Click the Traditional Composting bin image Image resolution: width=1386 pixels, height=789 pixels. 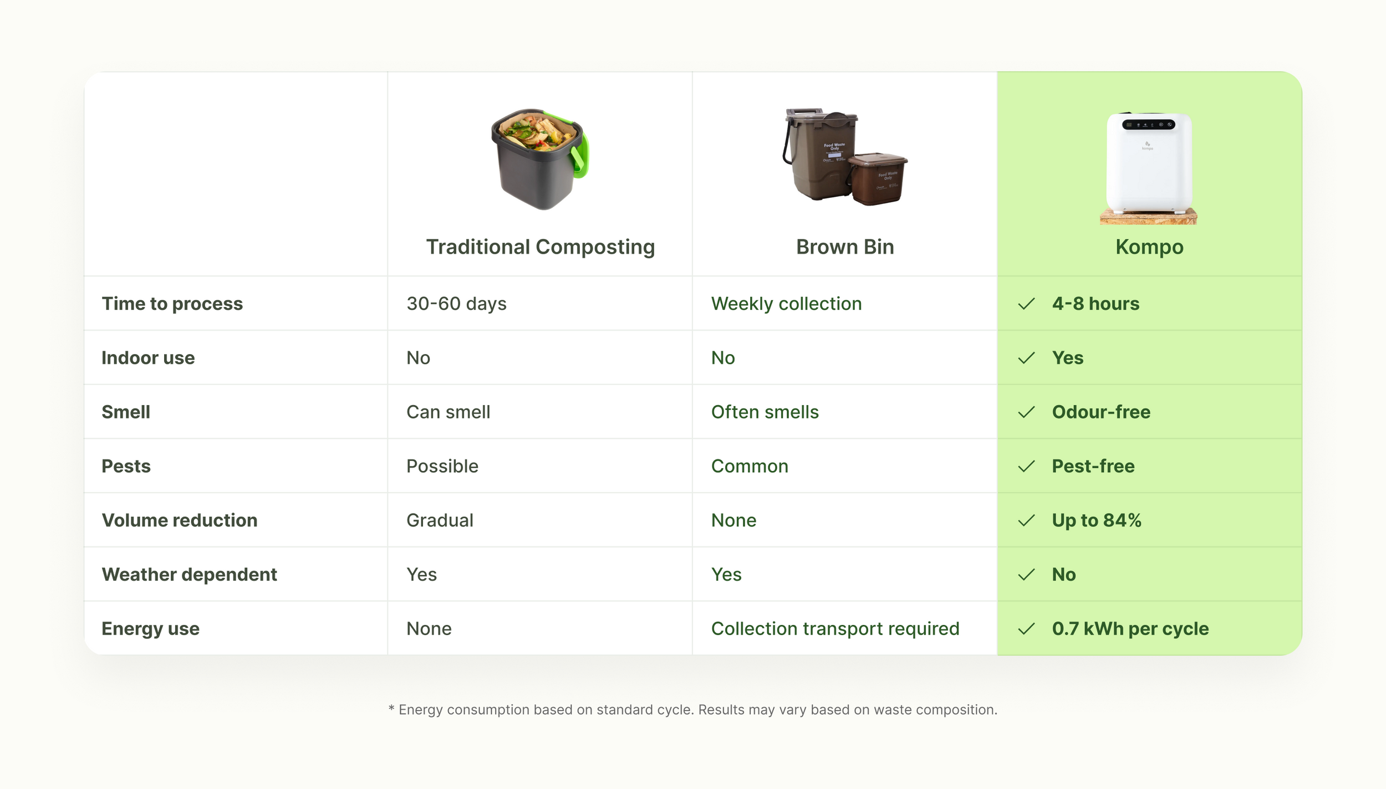[540, 160]
